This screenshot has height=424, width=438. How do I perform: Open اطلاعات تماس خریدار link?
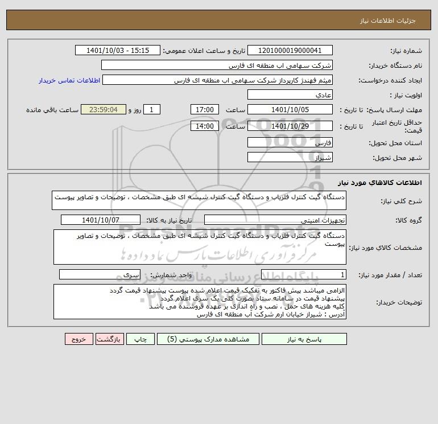(x=69, y=80)
